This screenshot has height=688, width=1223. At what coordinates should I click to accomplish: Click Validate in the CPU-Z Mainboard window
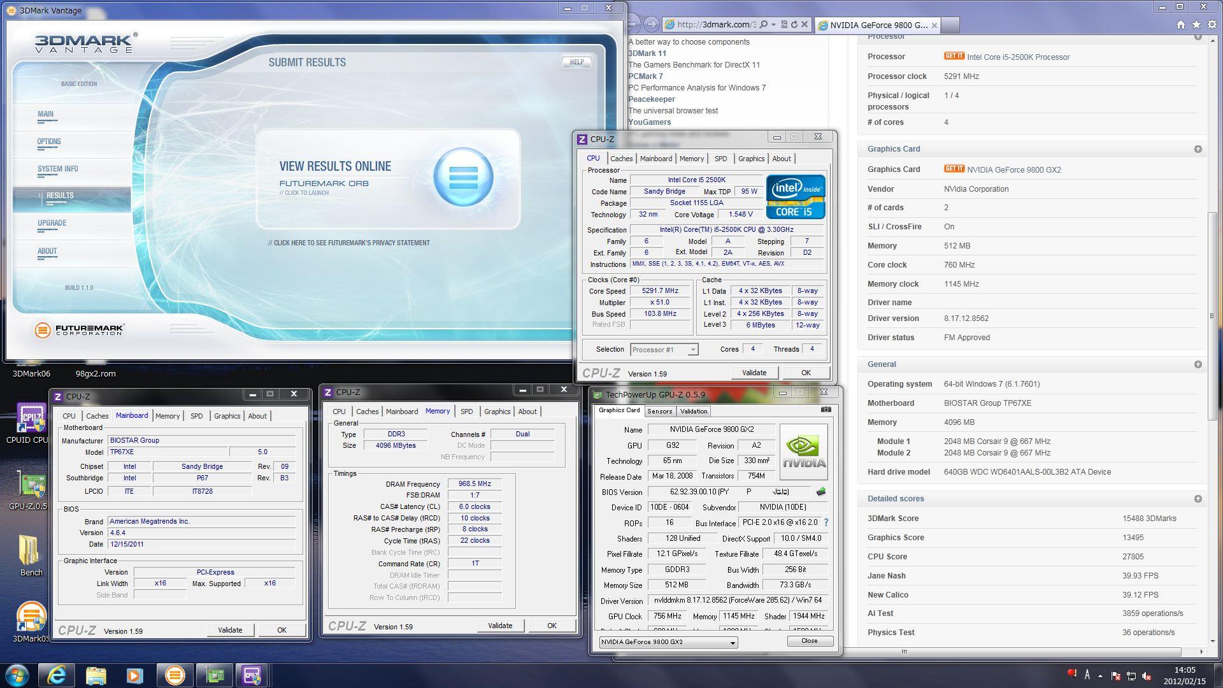230,630
